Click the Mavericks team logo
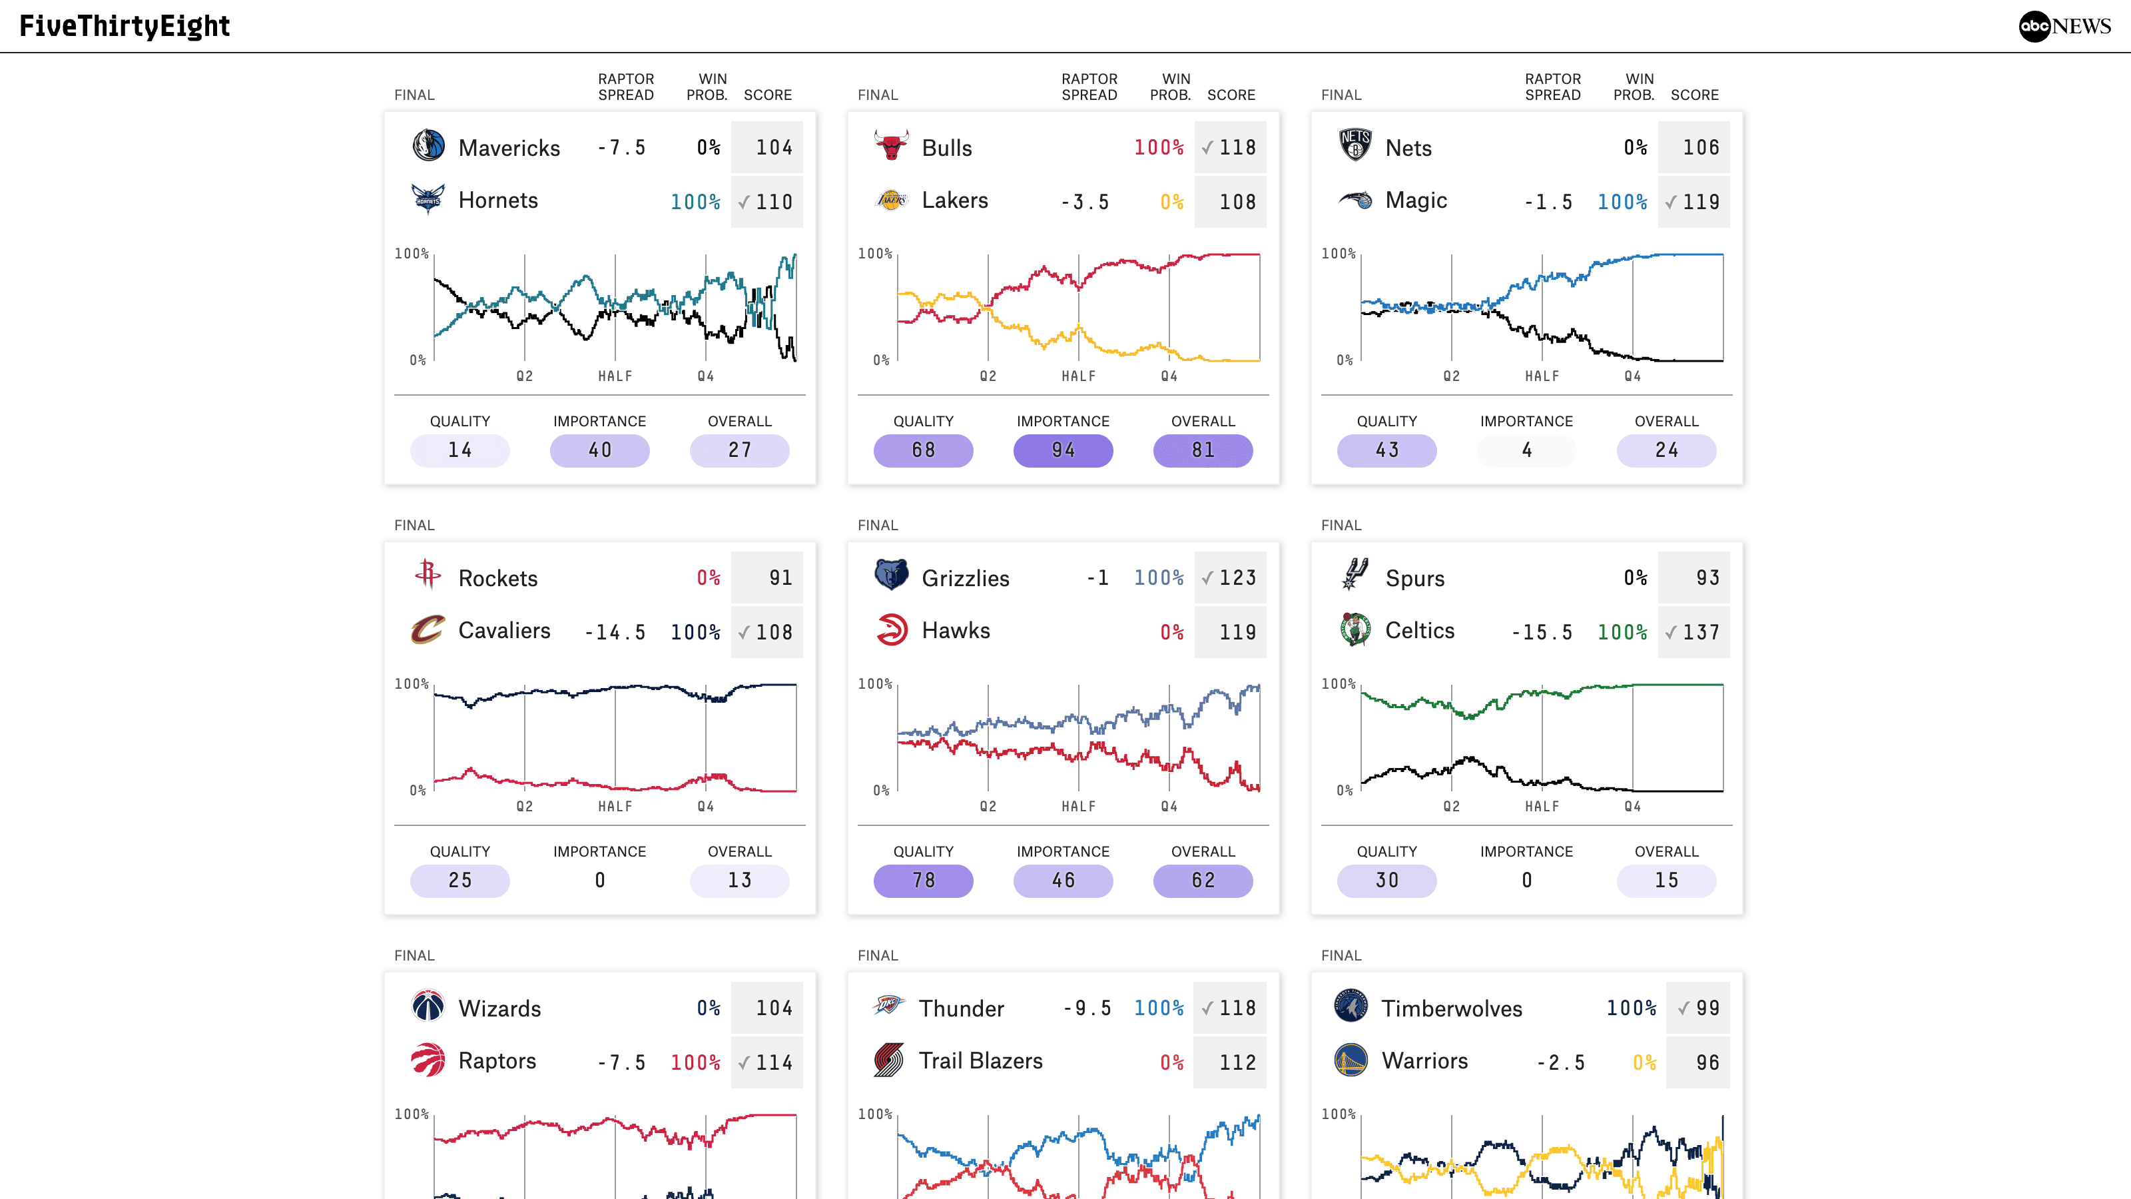Viewport: 2131px width, 1199px height. coord(428,147)
